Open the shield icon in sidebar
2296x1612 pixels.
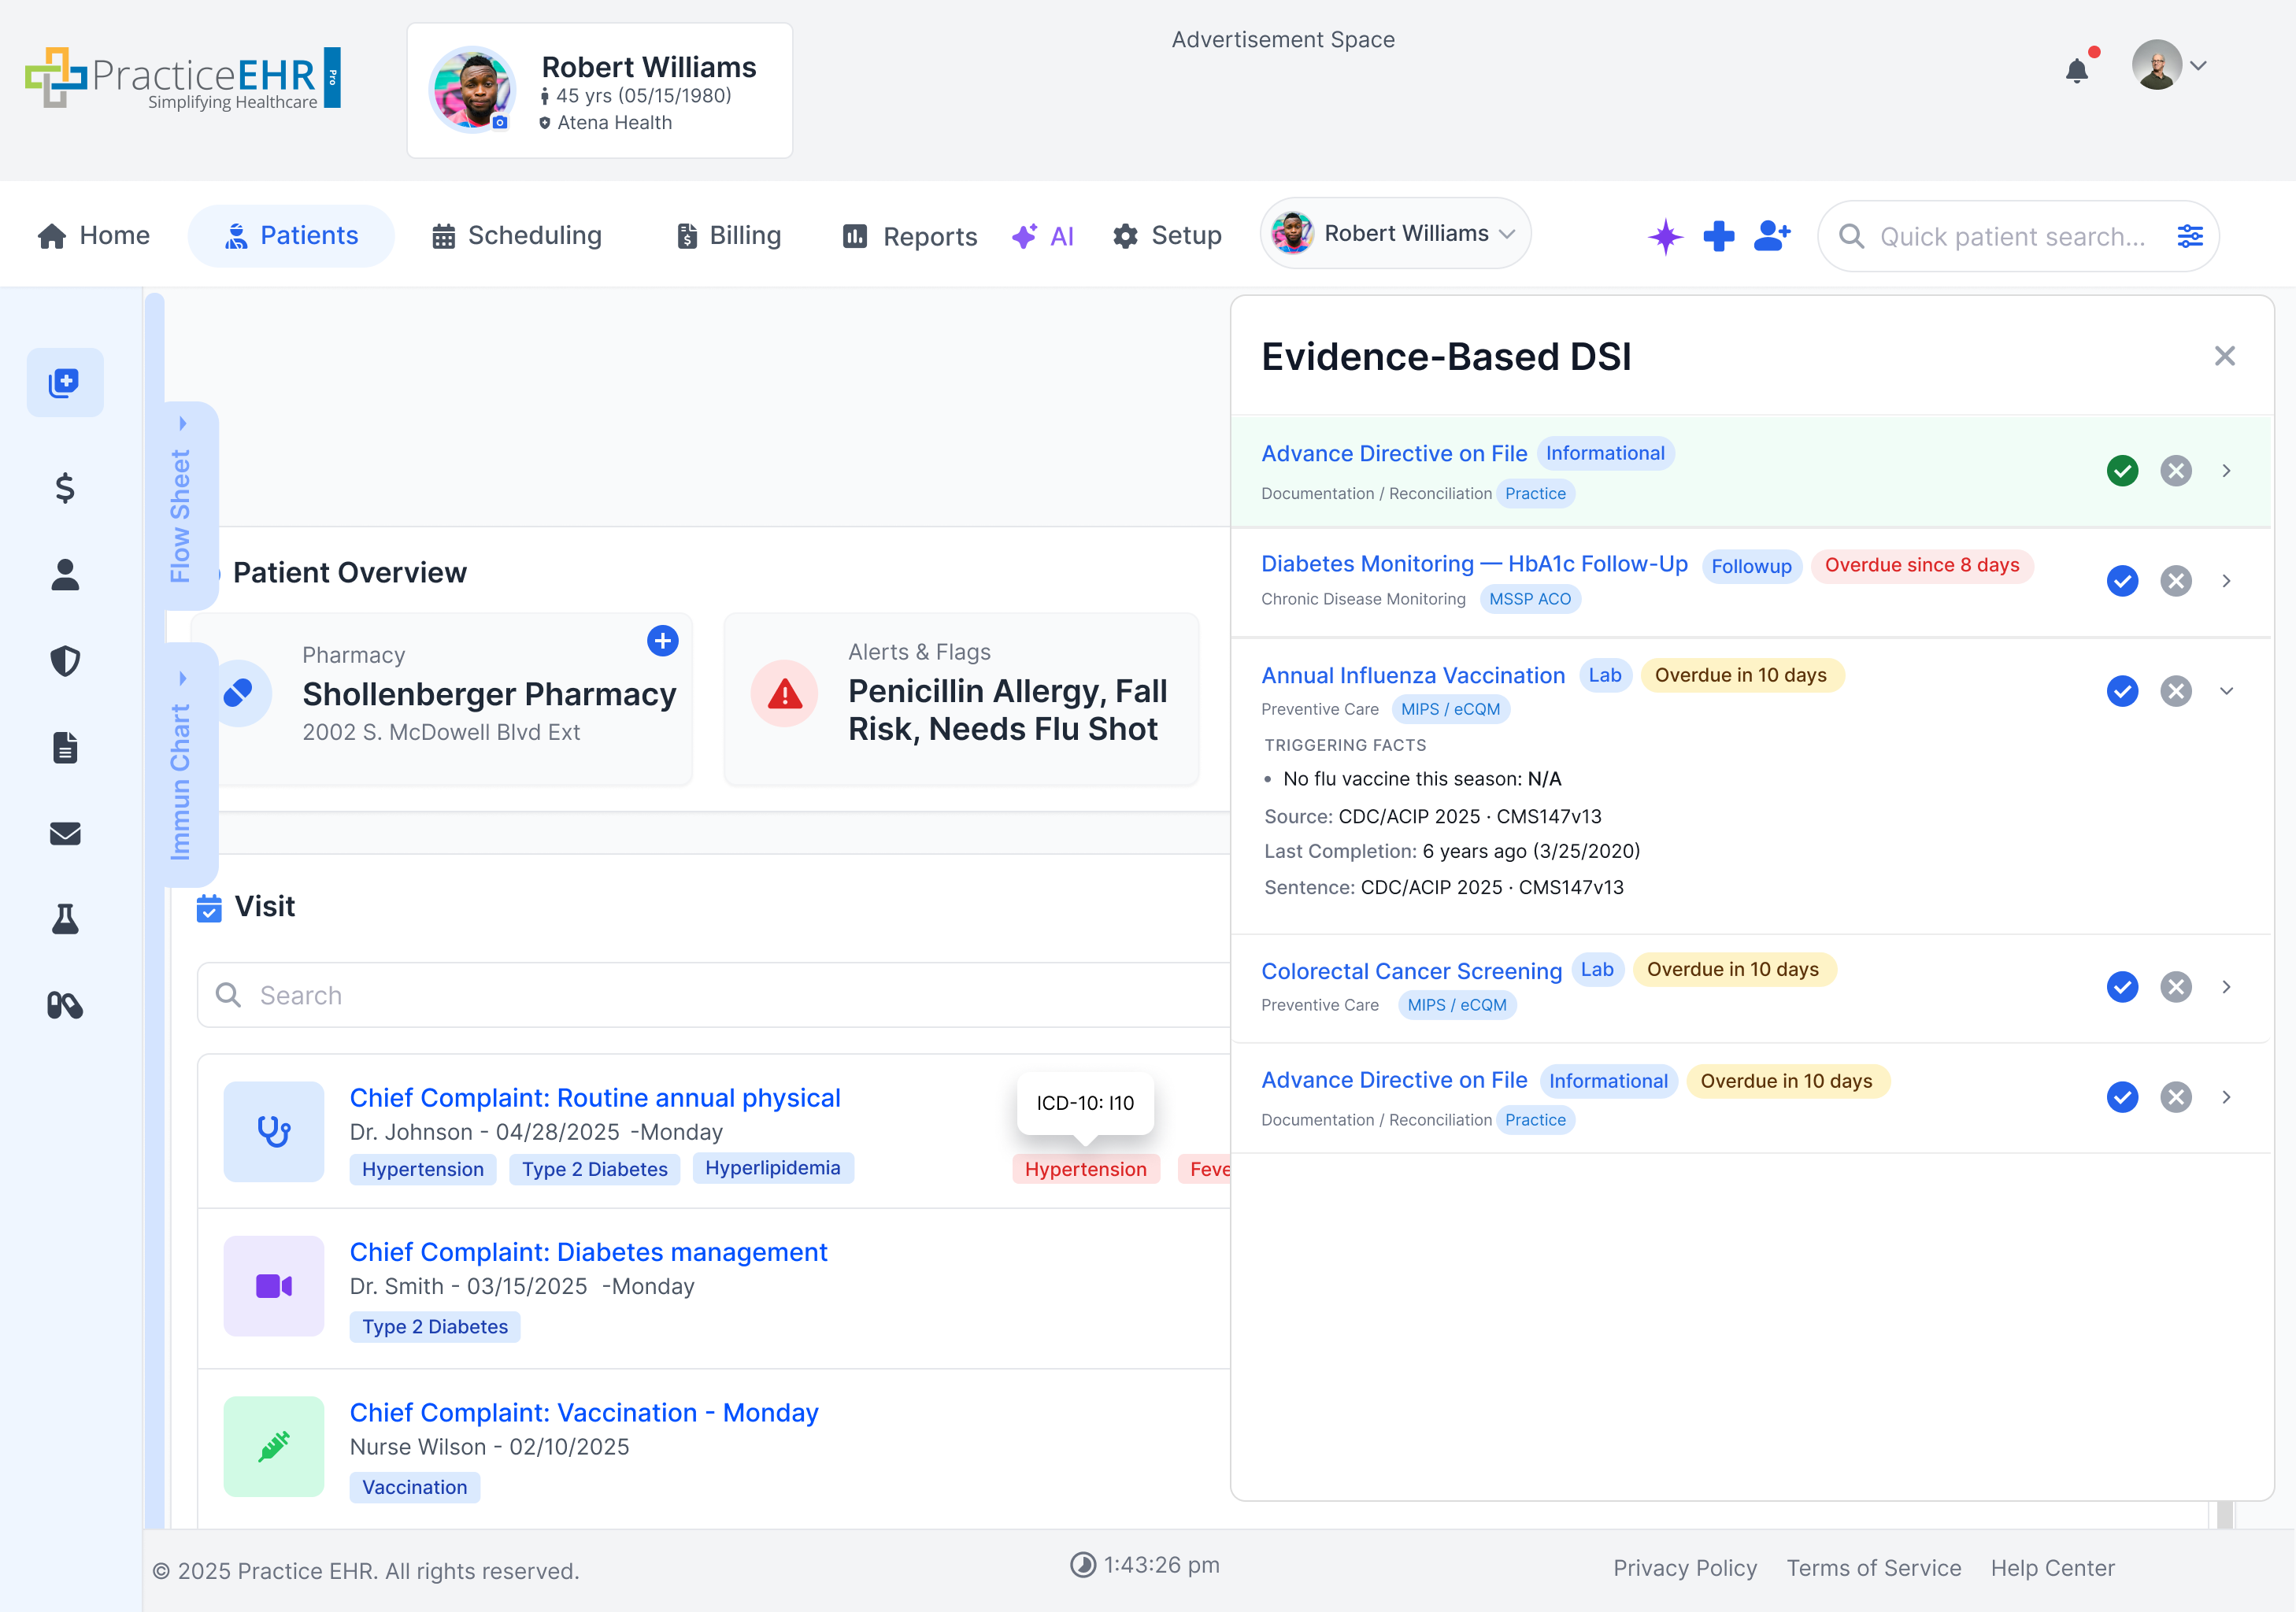[x=65, y=660]
